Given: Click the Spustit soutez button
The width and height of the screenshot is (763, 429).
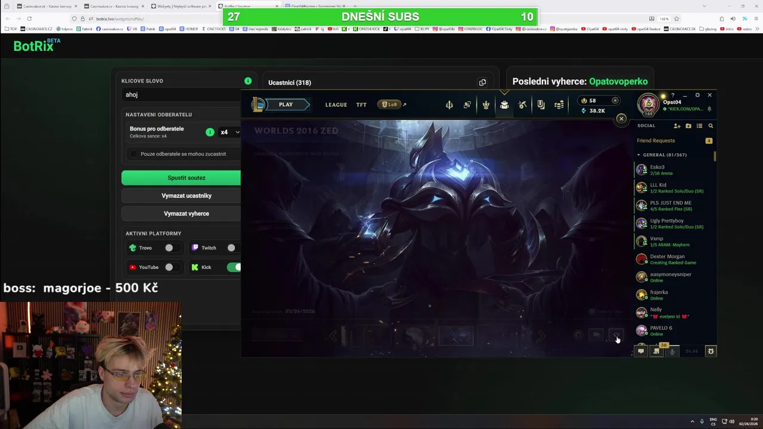Looking at the screenshot, I should (x=181, y=178).
